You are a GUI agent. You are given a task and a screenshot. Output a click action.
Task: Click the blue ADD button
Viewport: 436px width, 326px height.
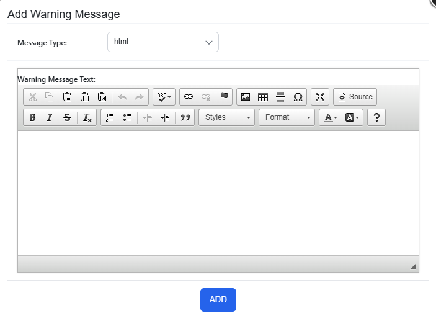pyautogui.click(x=218, y=300)
